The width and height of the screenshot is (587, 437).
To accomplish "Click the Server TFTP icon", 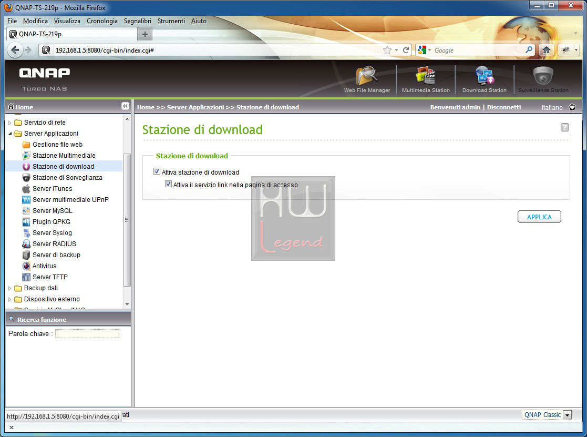I will [x=26, y=277].
